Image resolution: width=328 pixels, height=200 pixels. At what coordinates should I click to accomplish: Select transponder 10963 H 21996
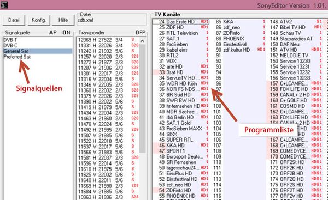click(x=108, y=197)
